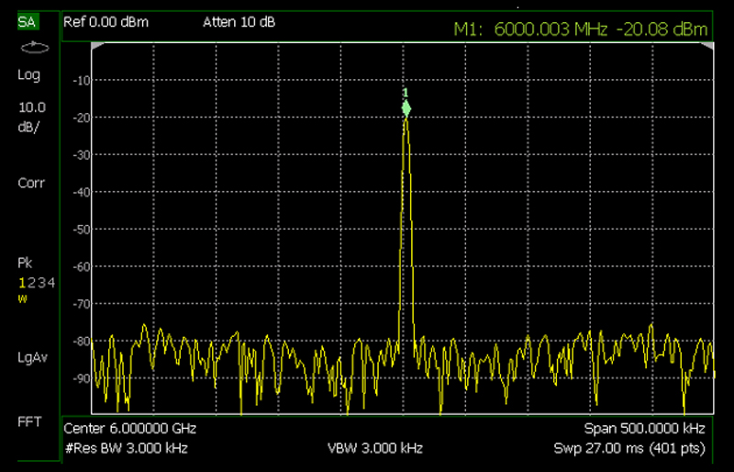Click the Log scale label
The height and width of the screenshot is (472, 734).
pyautogui.click(x=29, y=75)
